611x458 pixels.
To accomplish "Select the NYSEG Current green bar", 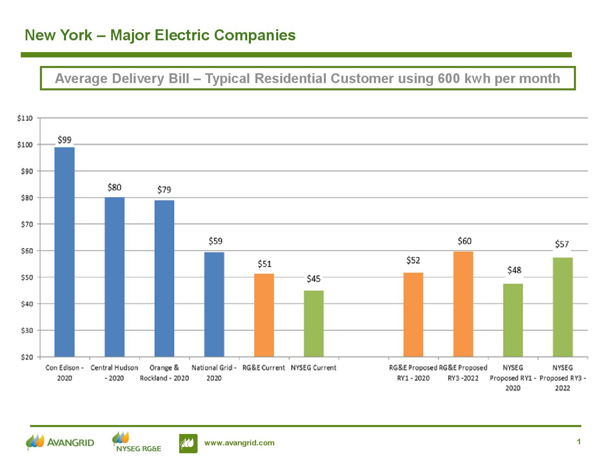I will [x=314, y=324].
